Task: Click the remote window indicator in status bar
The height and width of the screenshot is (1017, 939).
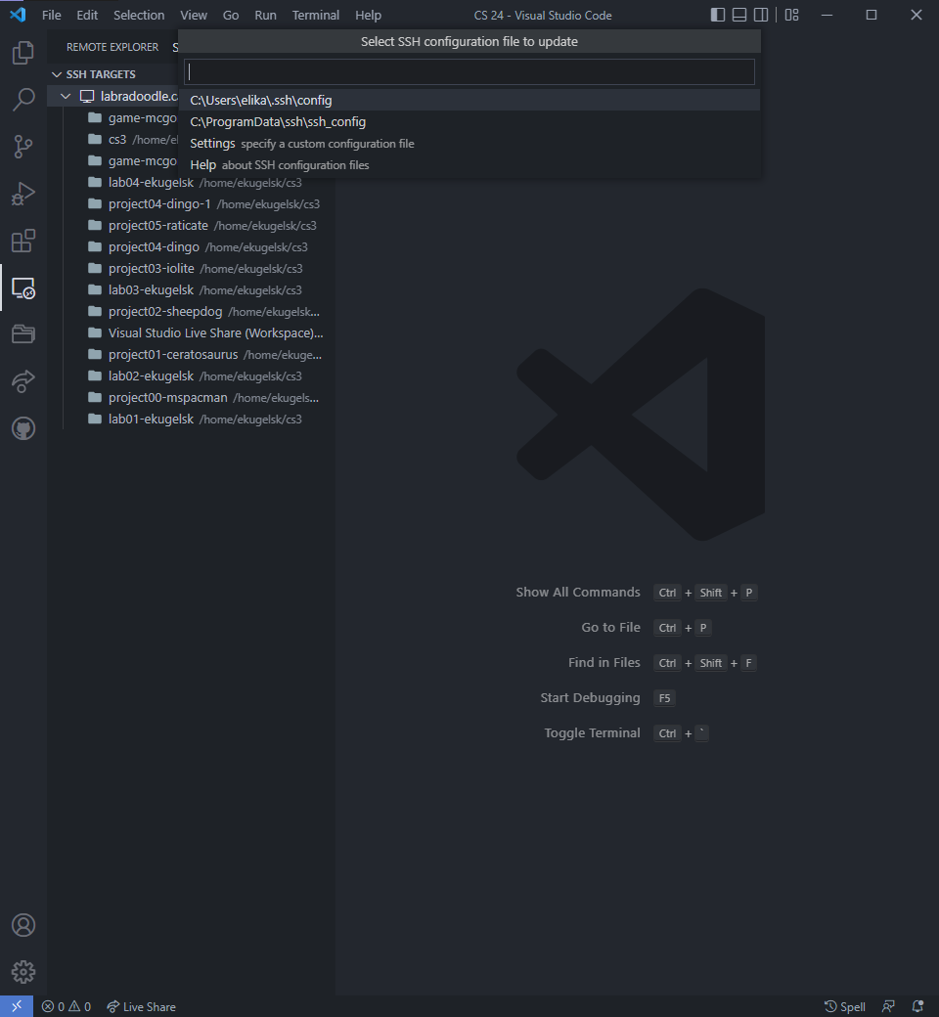Action: [17, 1006]
